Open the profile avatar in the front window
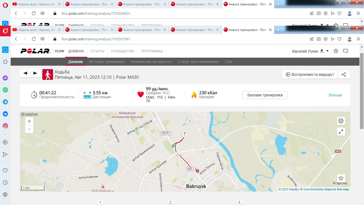 [x=350, y=39]
